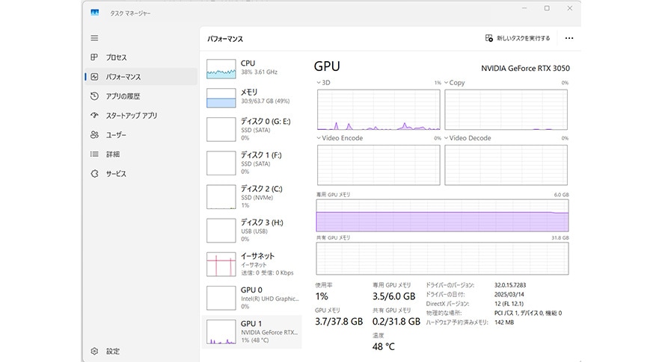Select the CPU performance item
Image resolution: width=662 pixels, height=362 pixels.
(x=251, y=68)
